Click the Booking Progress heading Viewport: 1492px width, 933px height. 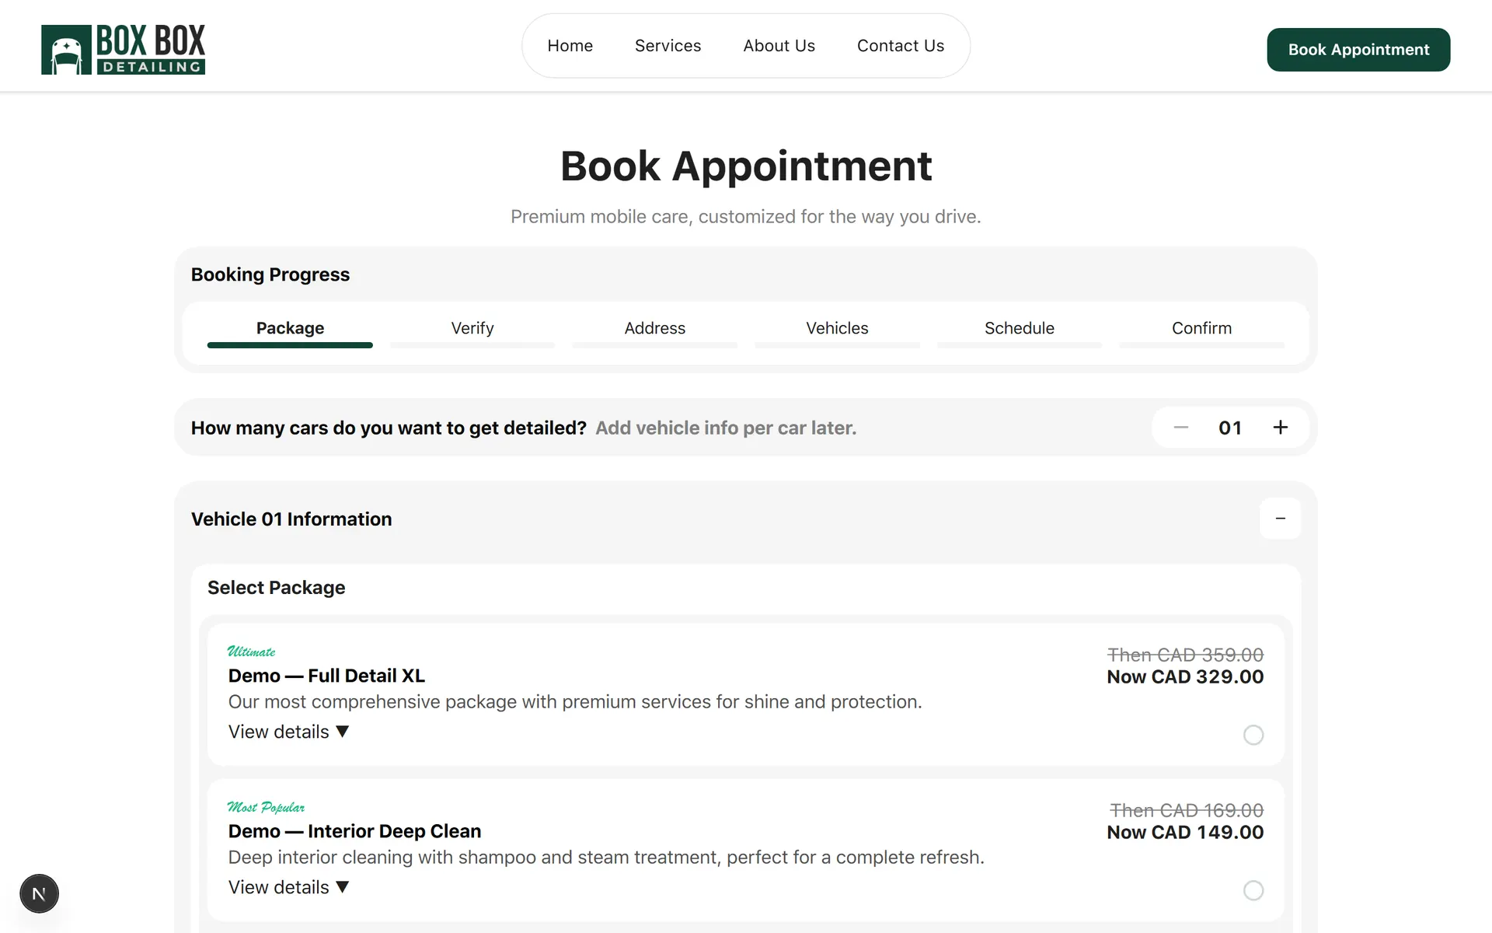click(270, 274)
